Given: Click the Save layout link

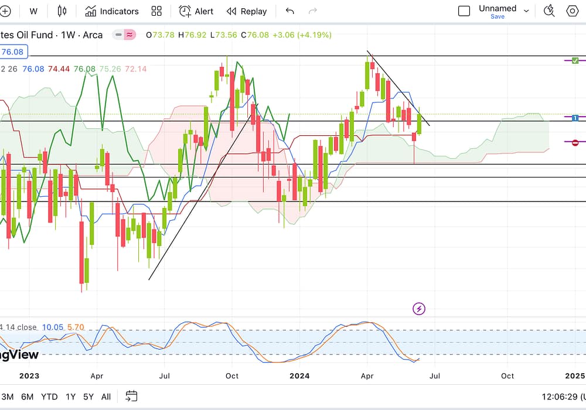Looking at the screenshot, I should (x=498, y=17).
